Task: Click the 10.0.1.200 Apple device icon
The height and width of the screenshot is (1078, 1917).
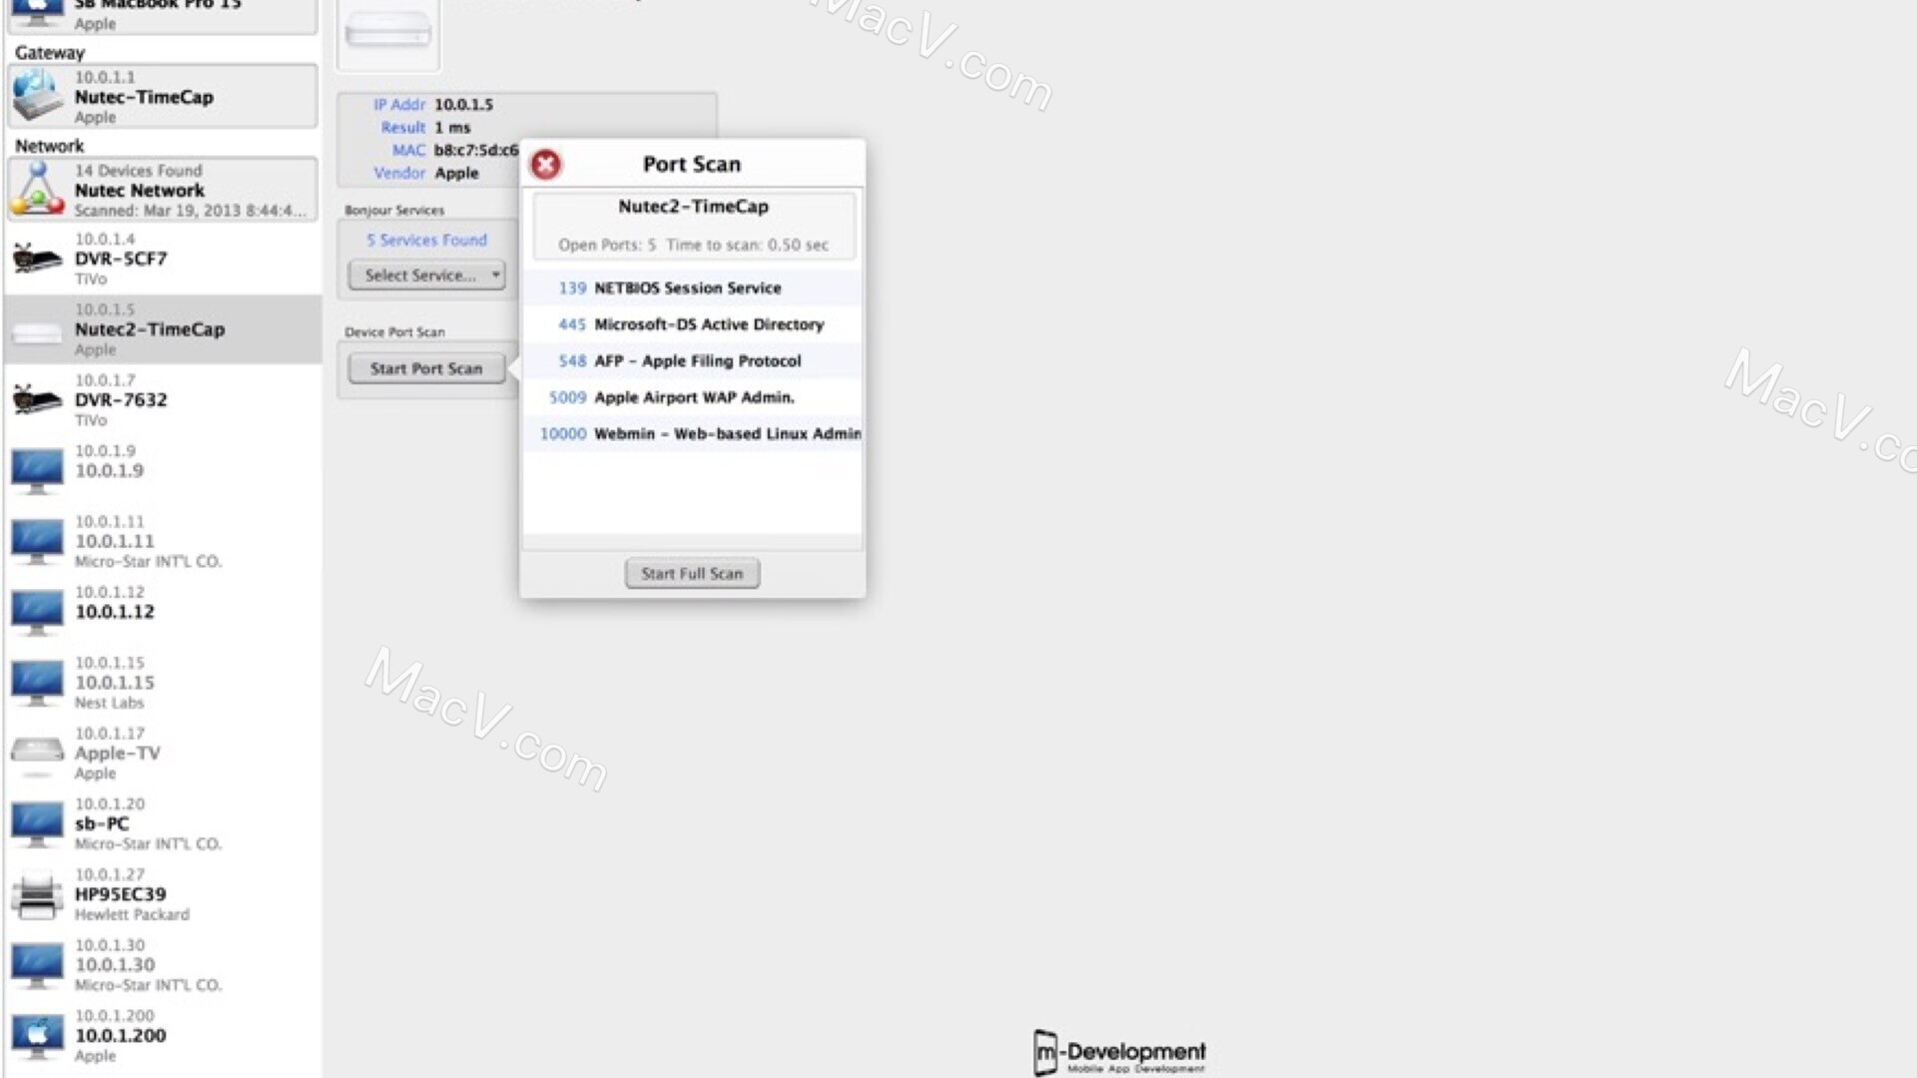Action: (x=36, y=1036)
